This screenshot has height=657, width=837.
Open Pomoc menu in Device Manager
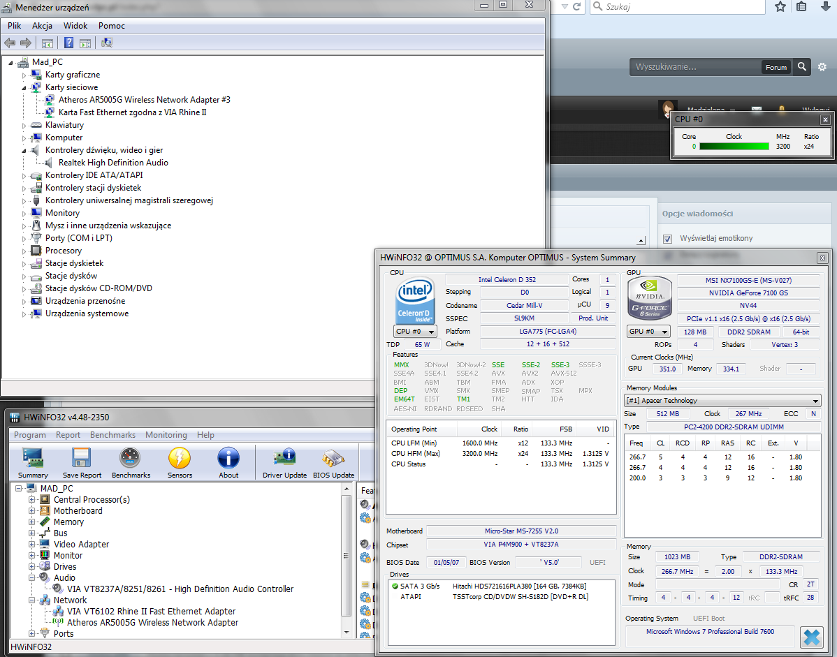pyautogui.click(x=112, y=26)
